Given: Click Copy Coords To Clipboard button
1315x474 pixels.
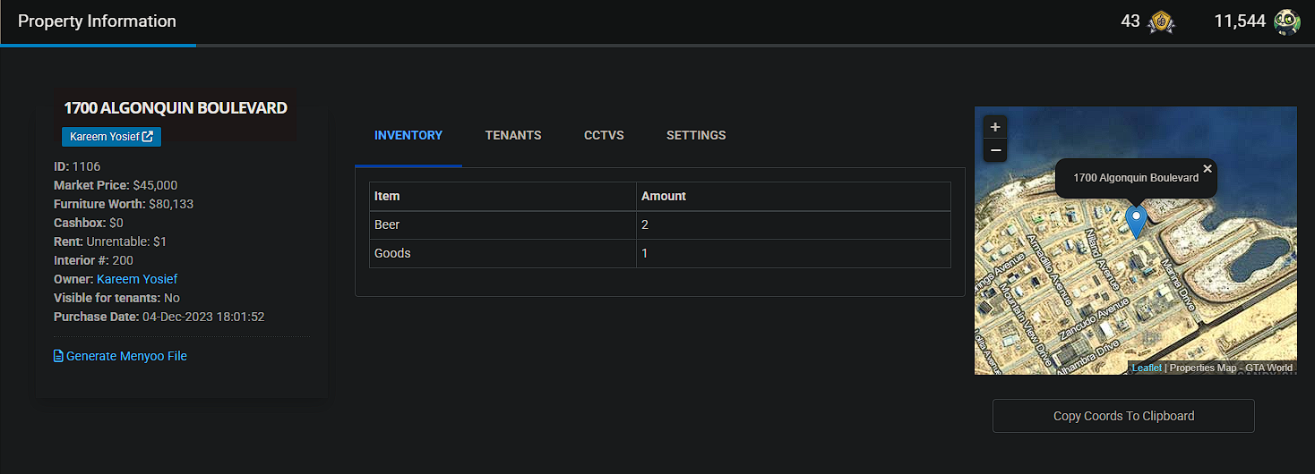Looking at the screenshot, I should [x=1123, y=416].
